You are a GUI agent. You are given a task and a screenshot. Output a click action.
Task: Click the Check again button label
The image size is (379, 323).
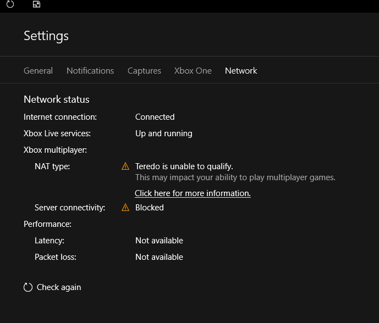[x=59, y=287]
